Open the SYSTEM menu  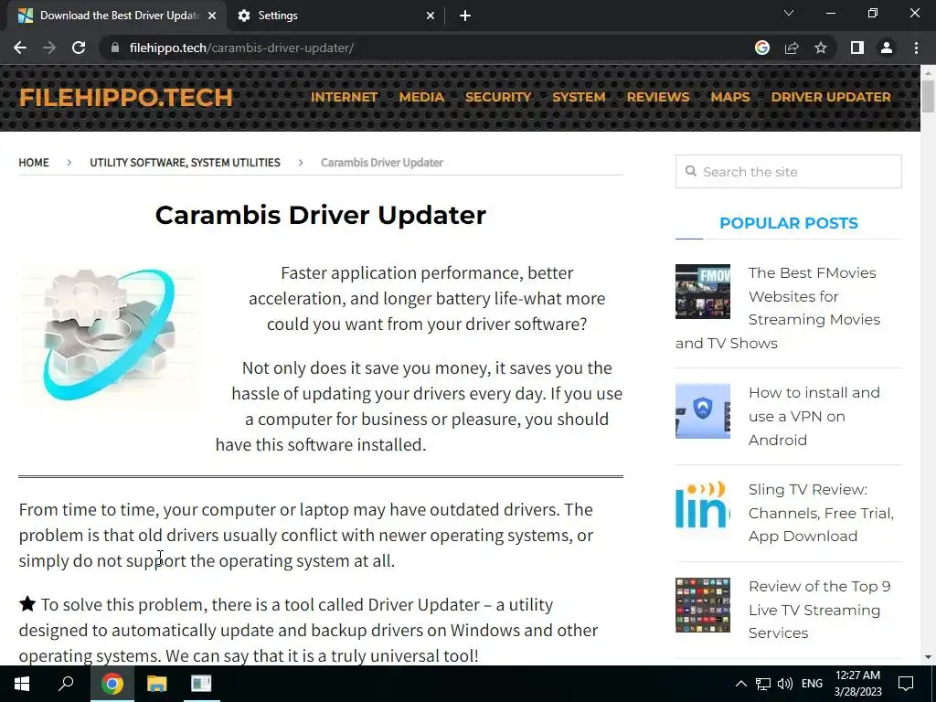pos(579,97)
